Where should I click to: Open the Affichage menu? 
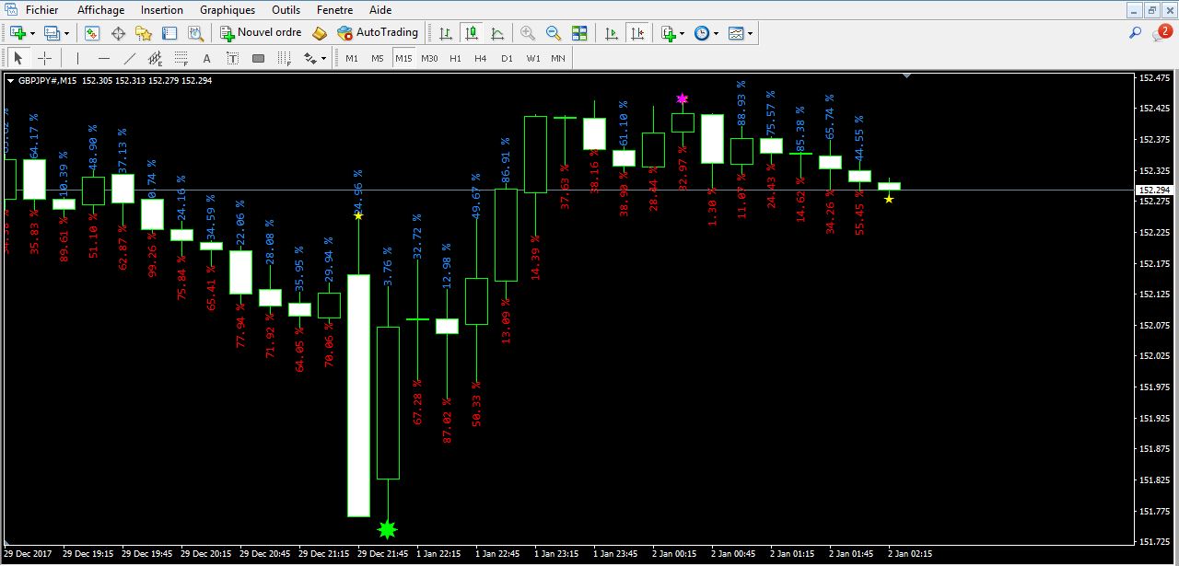[x=100, y=10]
